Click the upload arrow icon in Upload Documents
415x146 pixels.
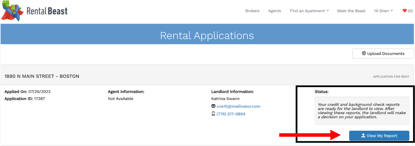[364, 53]
